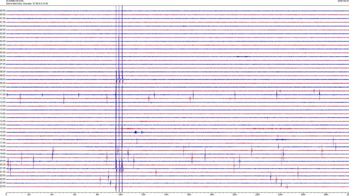Select the 05:30 trace time label

click(x=3, y=53)
